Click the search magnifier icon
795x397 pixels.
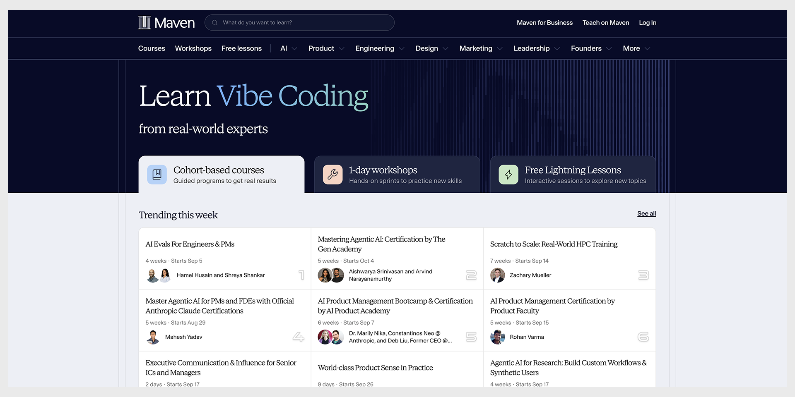point(215,23)
